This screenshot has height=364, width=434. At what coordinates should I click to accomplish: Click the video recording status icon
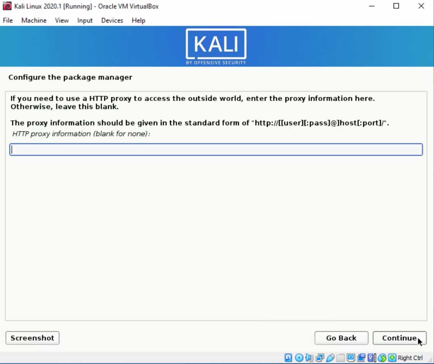pos(361,357)
